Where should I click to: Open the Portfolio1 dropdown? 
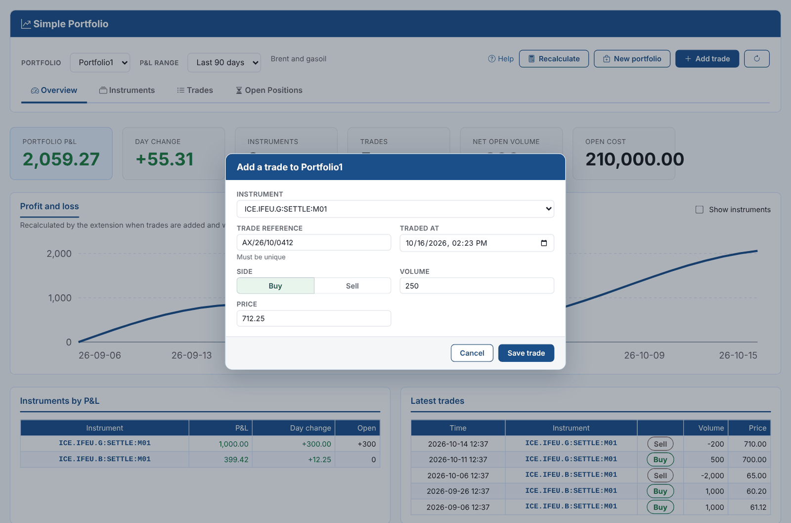point(100,63)
